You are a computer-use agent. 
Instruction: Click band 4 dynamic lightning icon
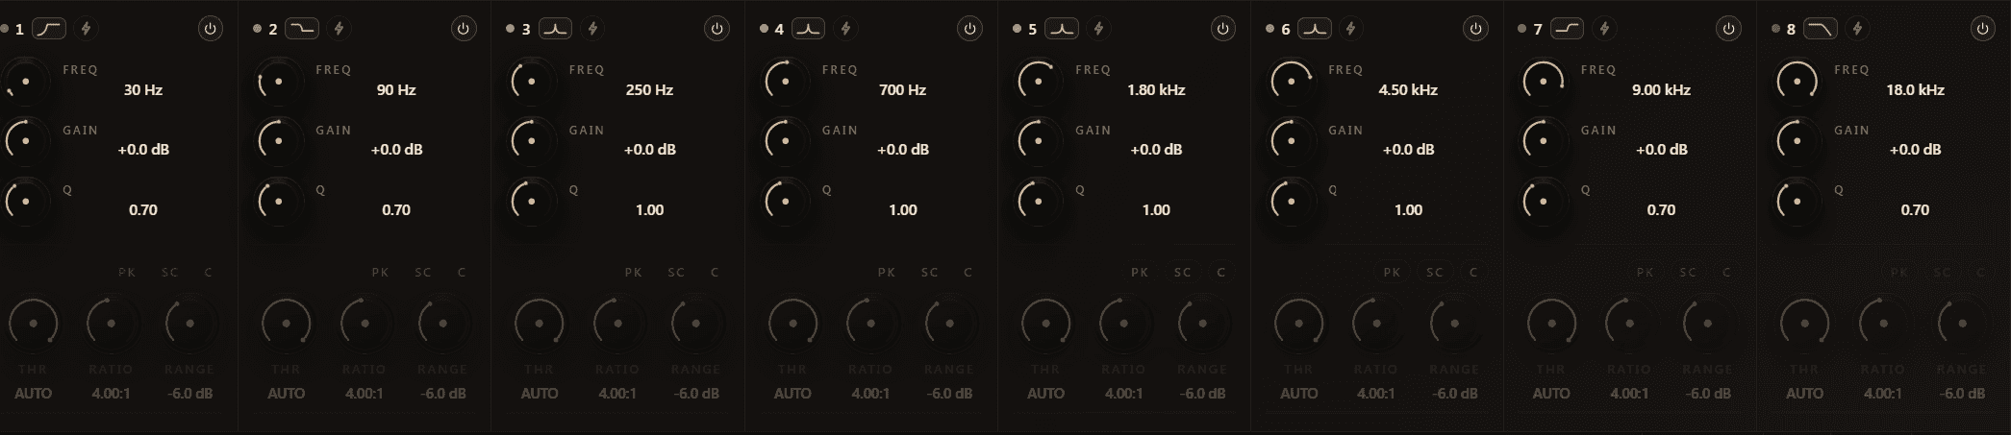(845, 29)
